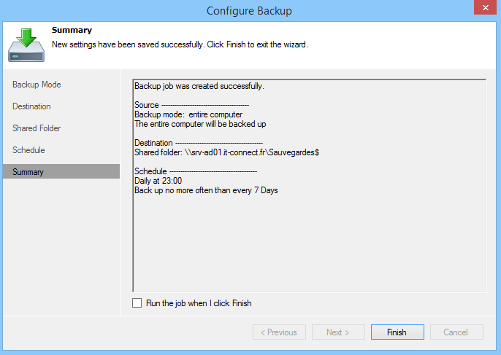This screenshot has height=355, width=501.
Task: Click the 'New settings have been saved' message
Action: (180, 44)
